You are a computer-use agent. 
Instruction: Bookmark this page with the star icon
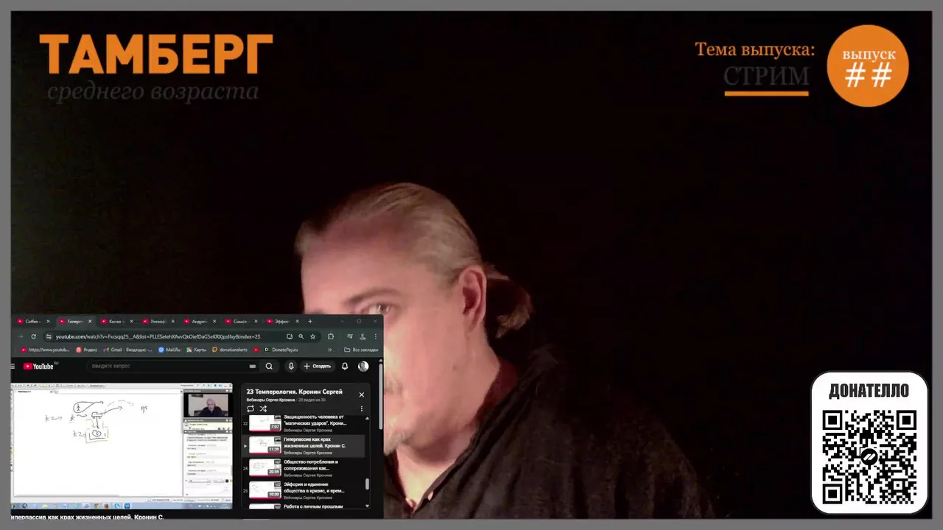[312, 336]
